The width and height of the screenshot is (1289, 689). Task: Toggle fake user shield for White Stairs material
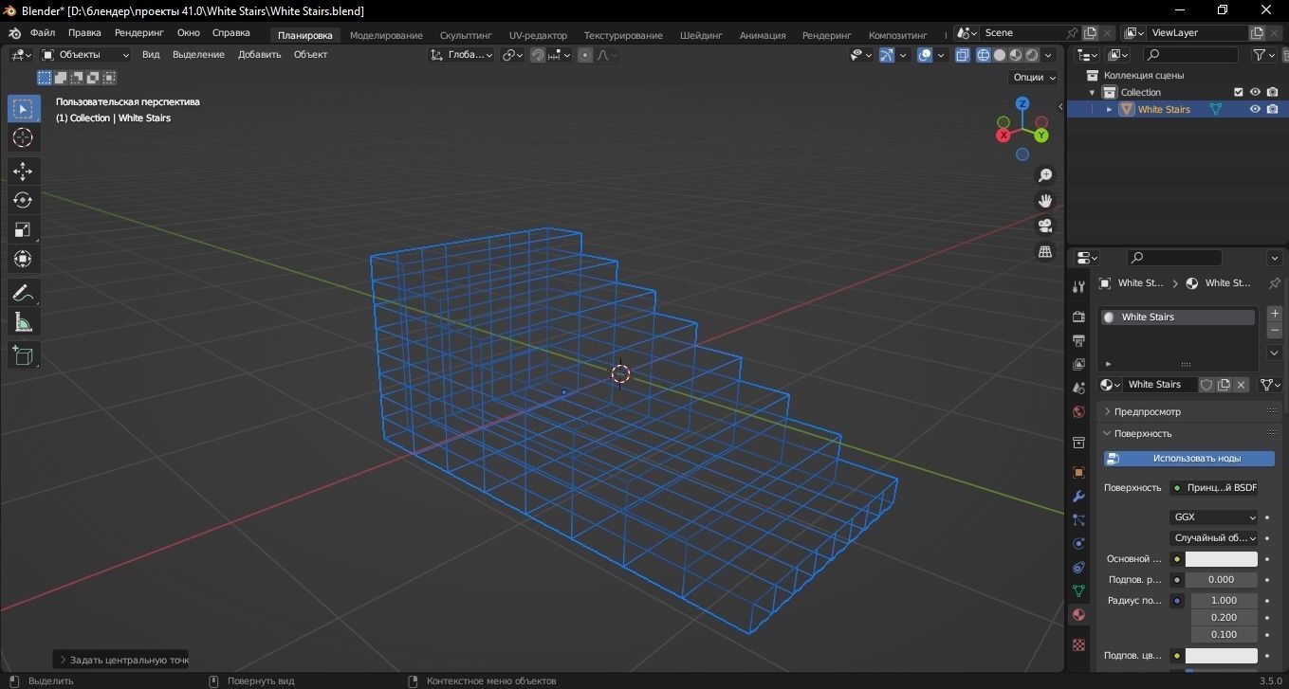tap(1206, 385)
